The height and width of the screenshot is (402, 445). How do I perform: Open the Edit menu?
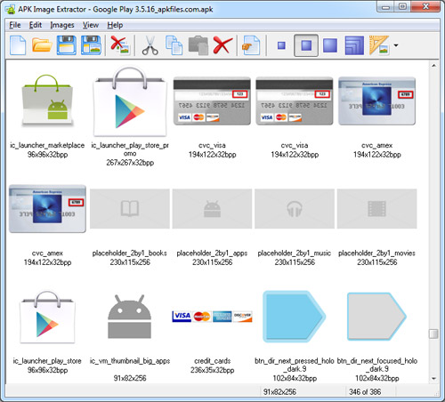click(36, 25)
